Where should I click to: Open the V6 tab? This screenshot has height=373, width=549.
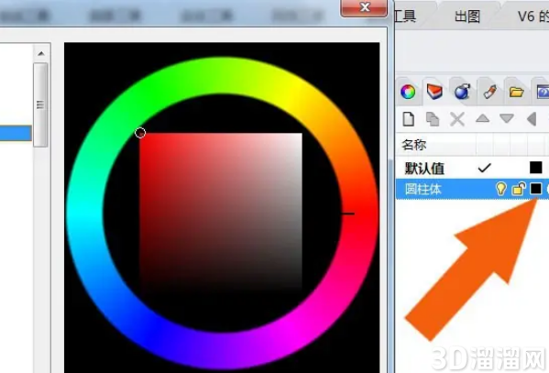533,16
